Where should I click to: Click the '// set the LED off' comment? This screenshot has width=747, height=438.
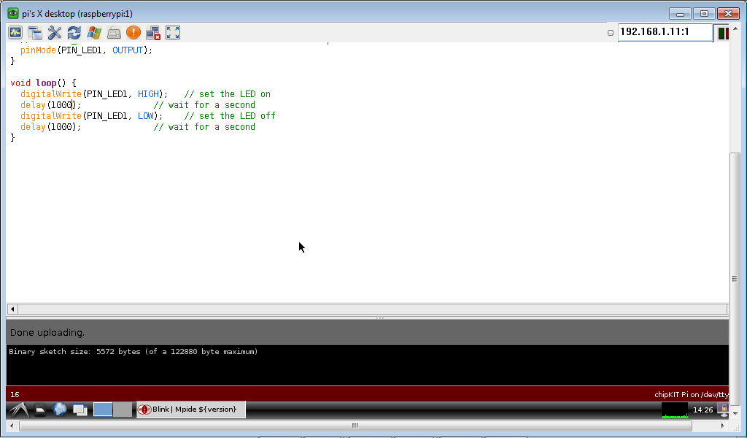coord(230,116)
